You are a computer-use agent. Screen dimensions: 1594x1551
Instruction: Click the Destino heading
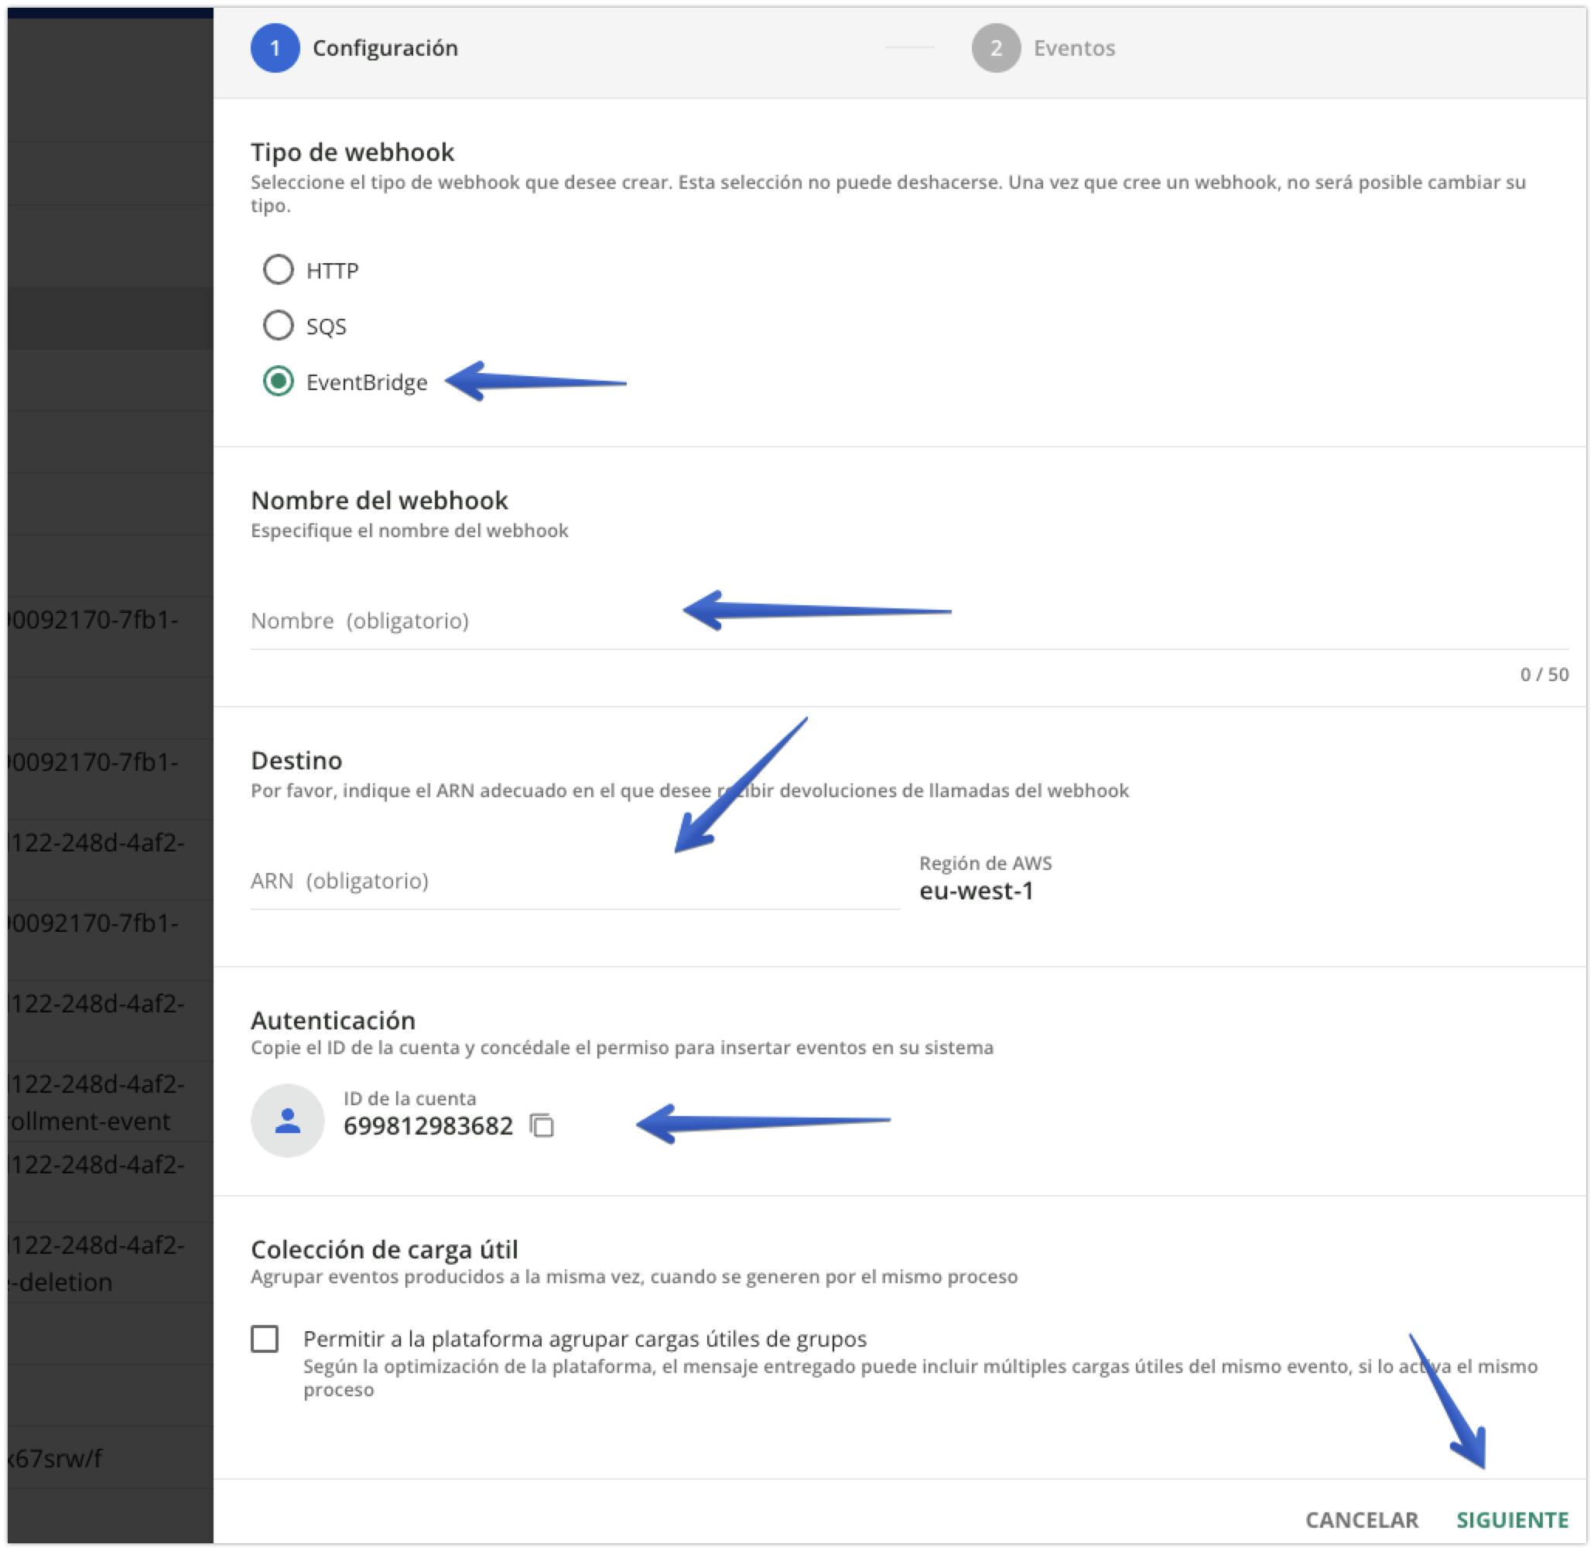coord(296,761)
